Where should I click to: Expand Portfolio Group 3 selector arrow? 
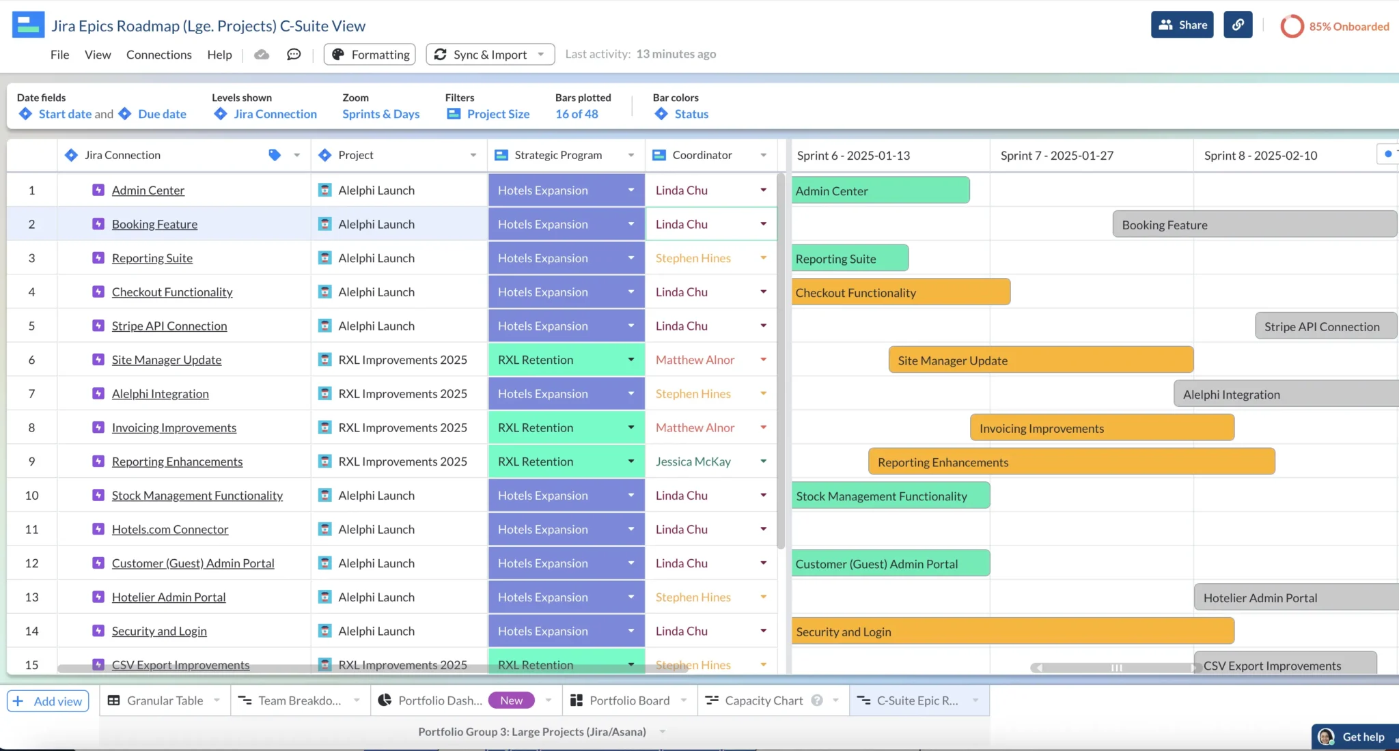pos(663,732)
